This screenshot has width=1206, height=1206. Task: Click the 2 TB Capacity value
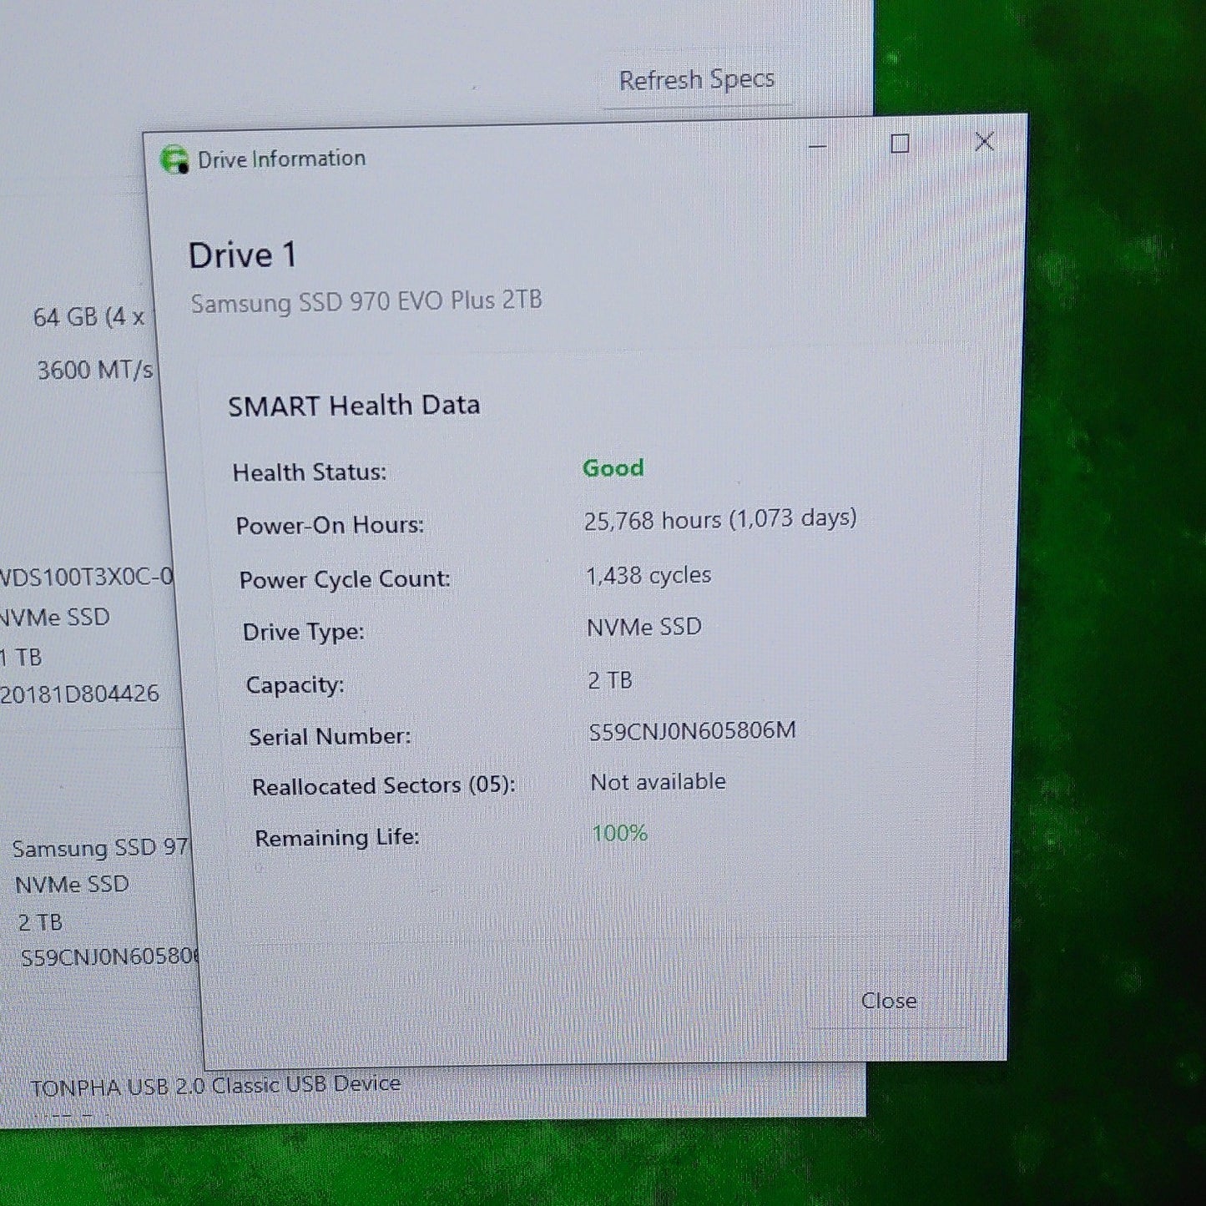pyautogui.click(x=610, y=680)
